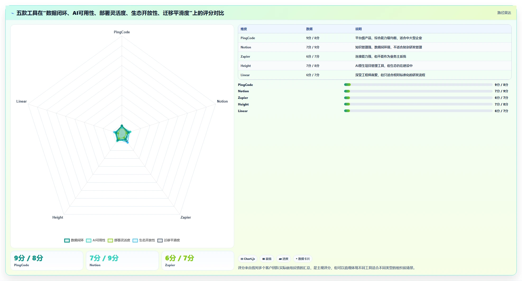Click the Notion progress bar

(418, 91)
